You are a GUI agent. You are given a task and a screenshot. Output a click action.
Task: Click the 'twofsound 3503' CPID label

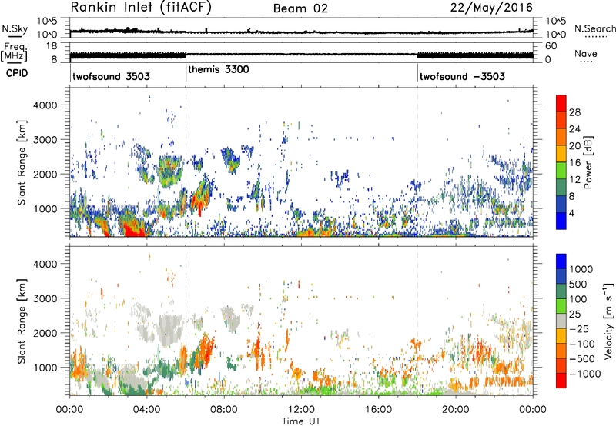pyautogui.click(x=111, y=76)
